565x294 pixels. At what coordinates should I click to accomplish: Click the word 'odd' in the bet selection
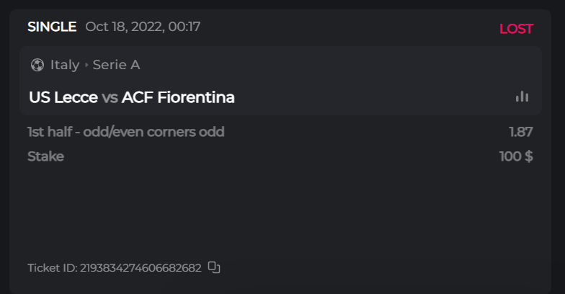(x=213, y=132)
